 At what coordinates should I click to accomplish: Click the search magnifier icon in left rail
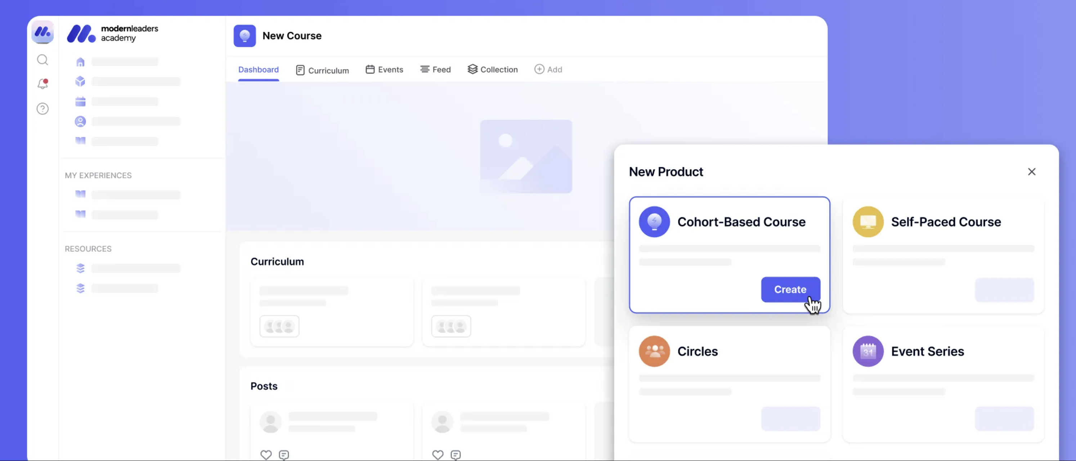42,60
